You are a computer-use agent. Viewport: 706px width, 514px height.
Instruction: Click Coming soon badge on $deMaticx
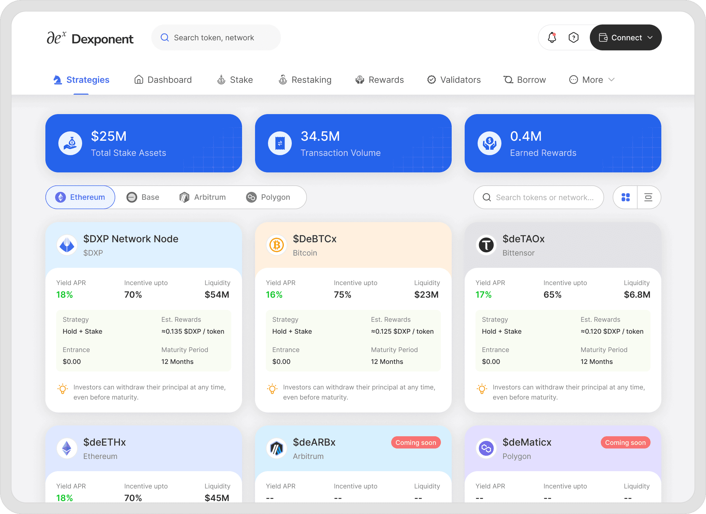click(x=625, y=442)
